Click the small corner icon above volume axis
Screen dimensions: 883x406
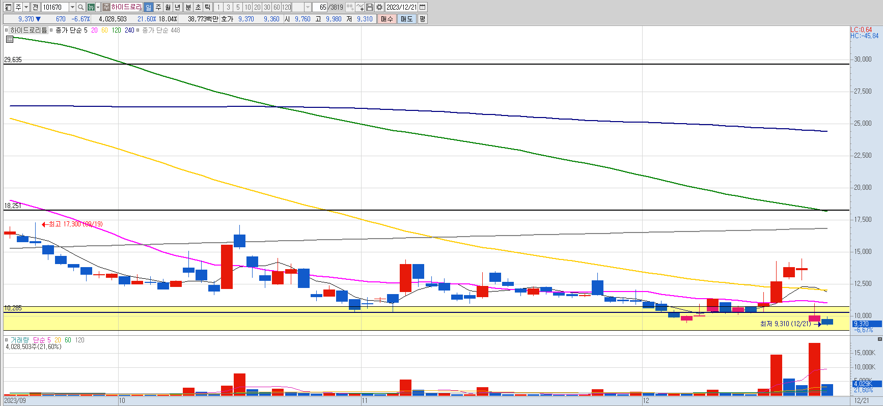tap(879, 339)
